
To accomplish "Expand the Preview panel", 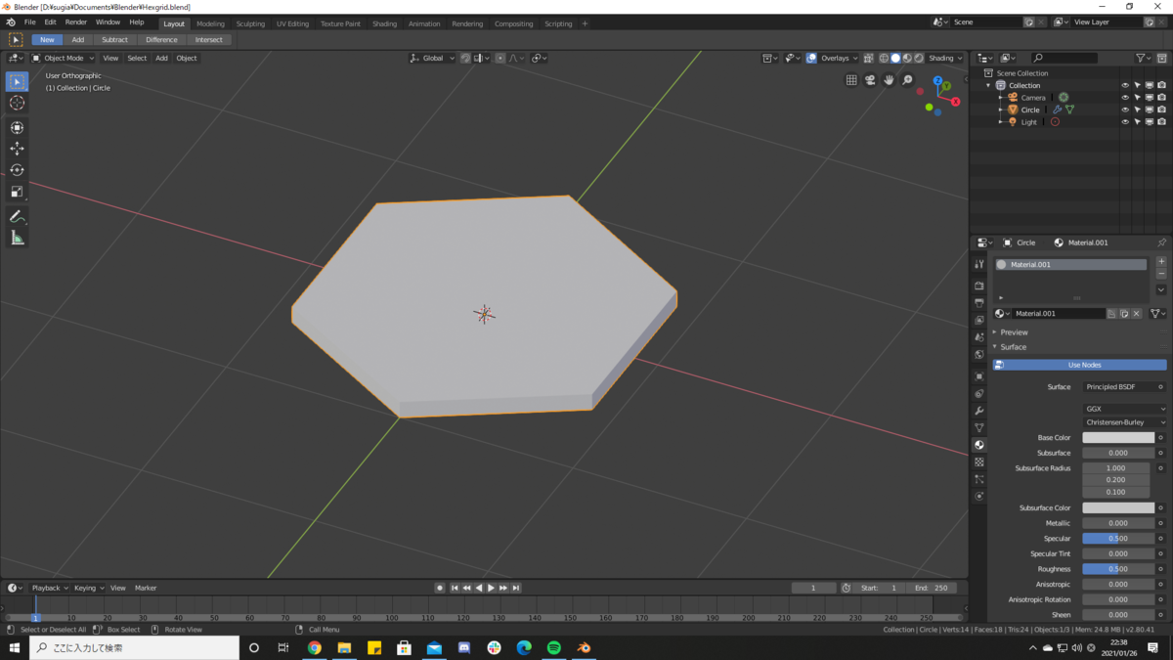I will pyautogui.click(x=1013, y=332).
